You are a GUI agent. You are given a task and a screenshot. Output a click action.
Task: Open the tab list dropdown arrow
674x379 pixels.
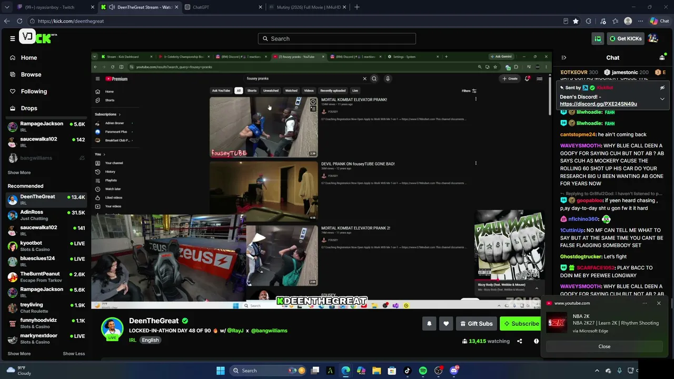point(7,7)
